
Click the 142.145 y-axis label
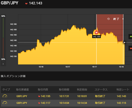click(13, 40)
